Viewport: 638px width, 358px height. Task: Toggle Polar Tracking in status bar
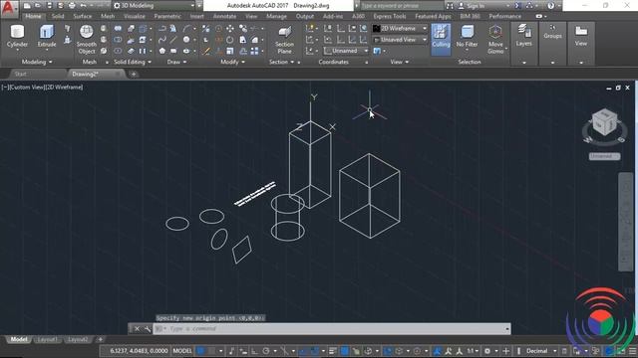click(266, 351)
